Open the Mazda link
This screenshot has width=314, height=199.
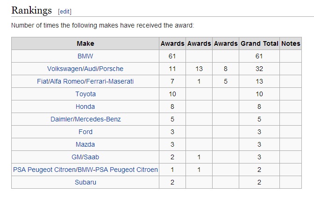[86, 144]
